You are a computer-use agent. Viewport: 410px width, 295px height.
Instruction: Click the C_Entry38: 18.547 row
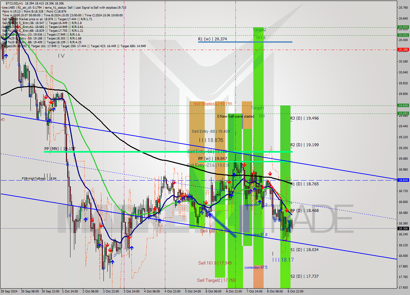pyautogui.click(x=42, y=23)
